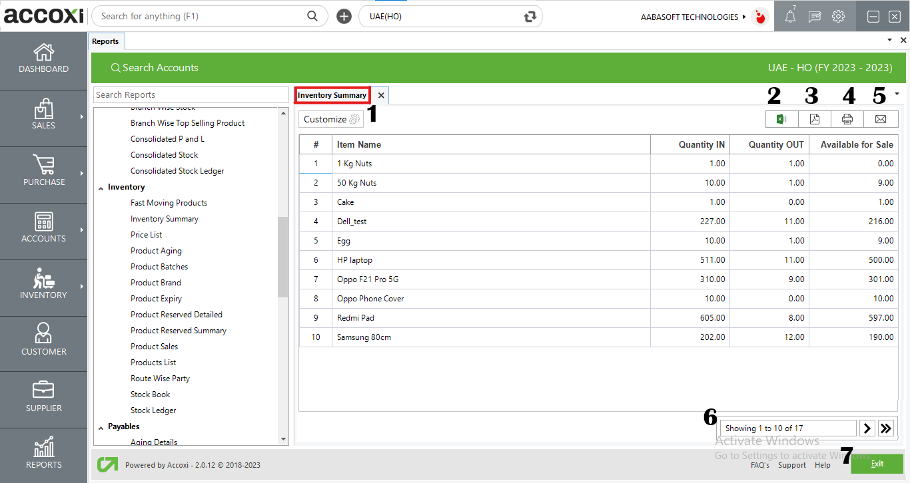
Task: Collapse the Inventory report group
Action: click(x=101, y=188)
